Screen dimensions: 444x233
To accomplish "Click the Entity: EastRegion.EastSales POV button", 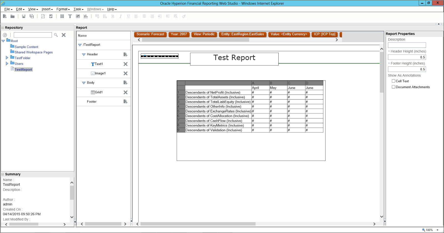I will point(243,34).
